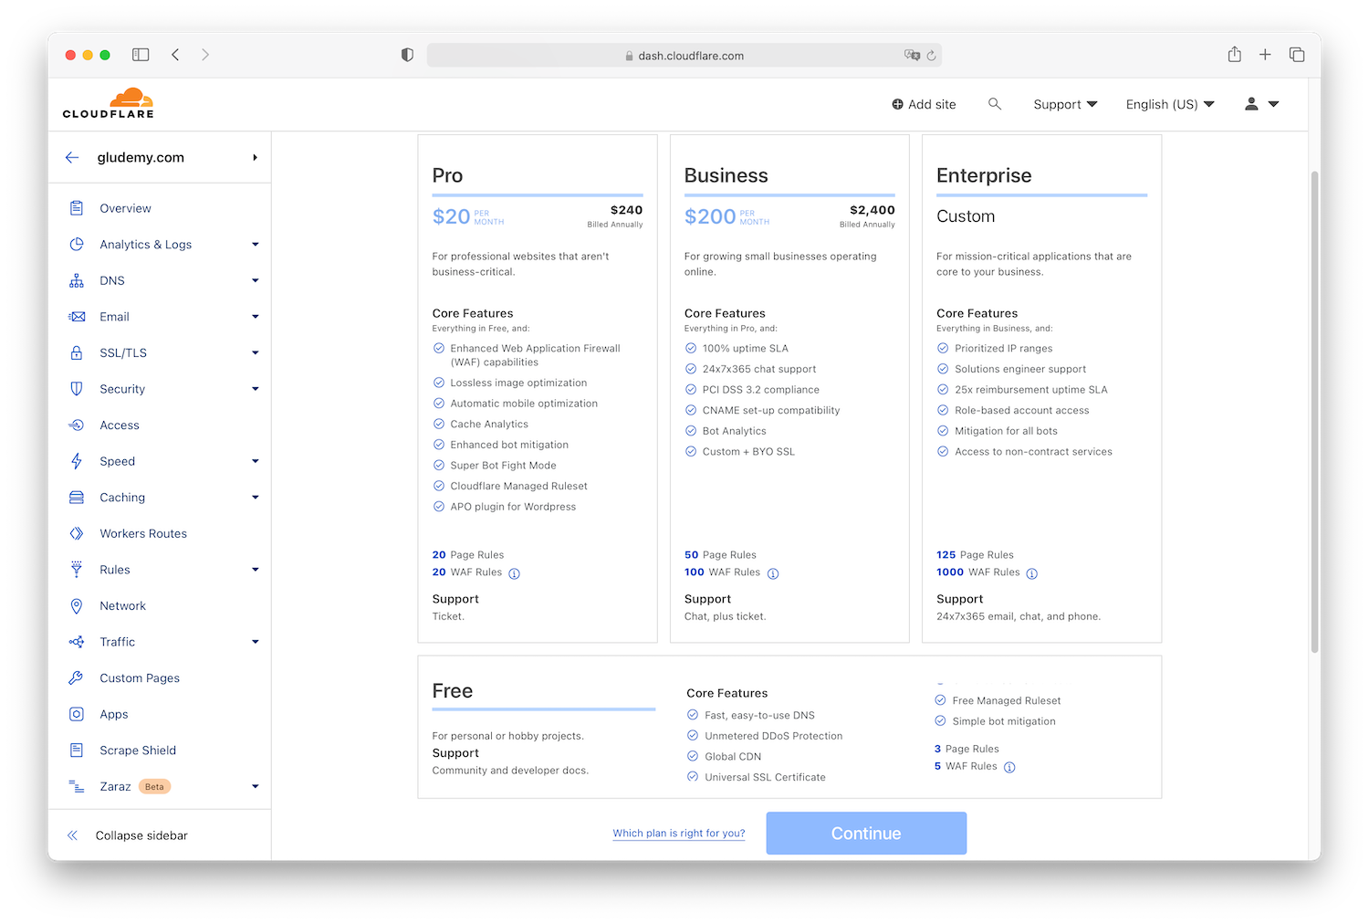Open the Overview page icon
Image resolution: width=1369 pixels, height=924 pixels.
pos(77,208)
